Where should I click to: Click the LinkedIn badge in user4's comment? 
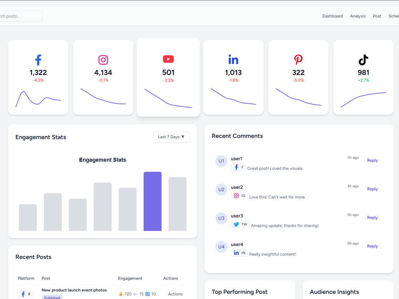239,253
